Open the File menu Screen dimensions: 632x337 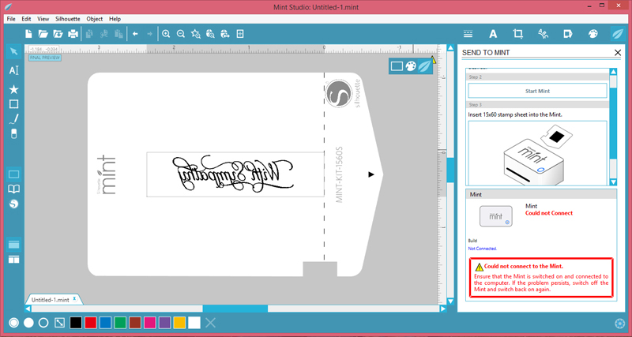[x=11, y=19]
